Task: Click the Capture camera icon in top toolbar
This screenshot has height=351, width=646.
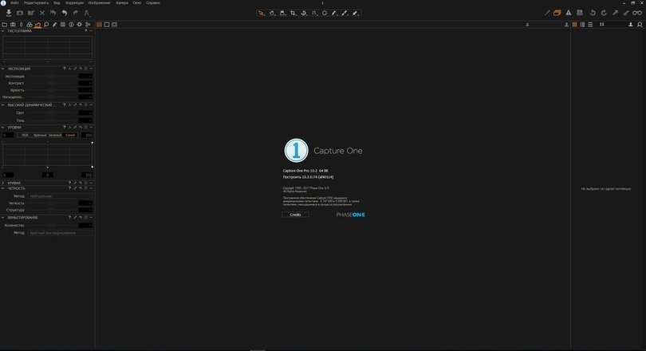Action: coord(20,13)
